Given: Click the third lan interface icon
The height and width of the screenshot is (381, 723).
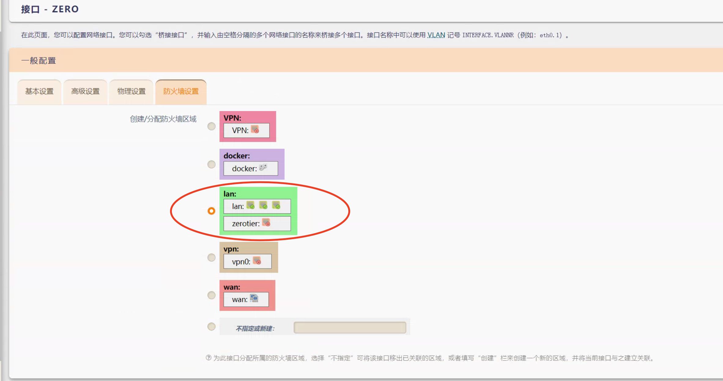Looking at the screenshot, I should coord(276,205).
